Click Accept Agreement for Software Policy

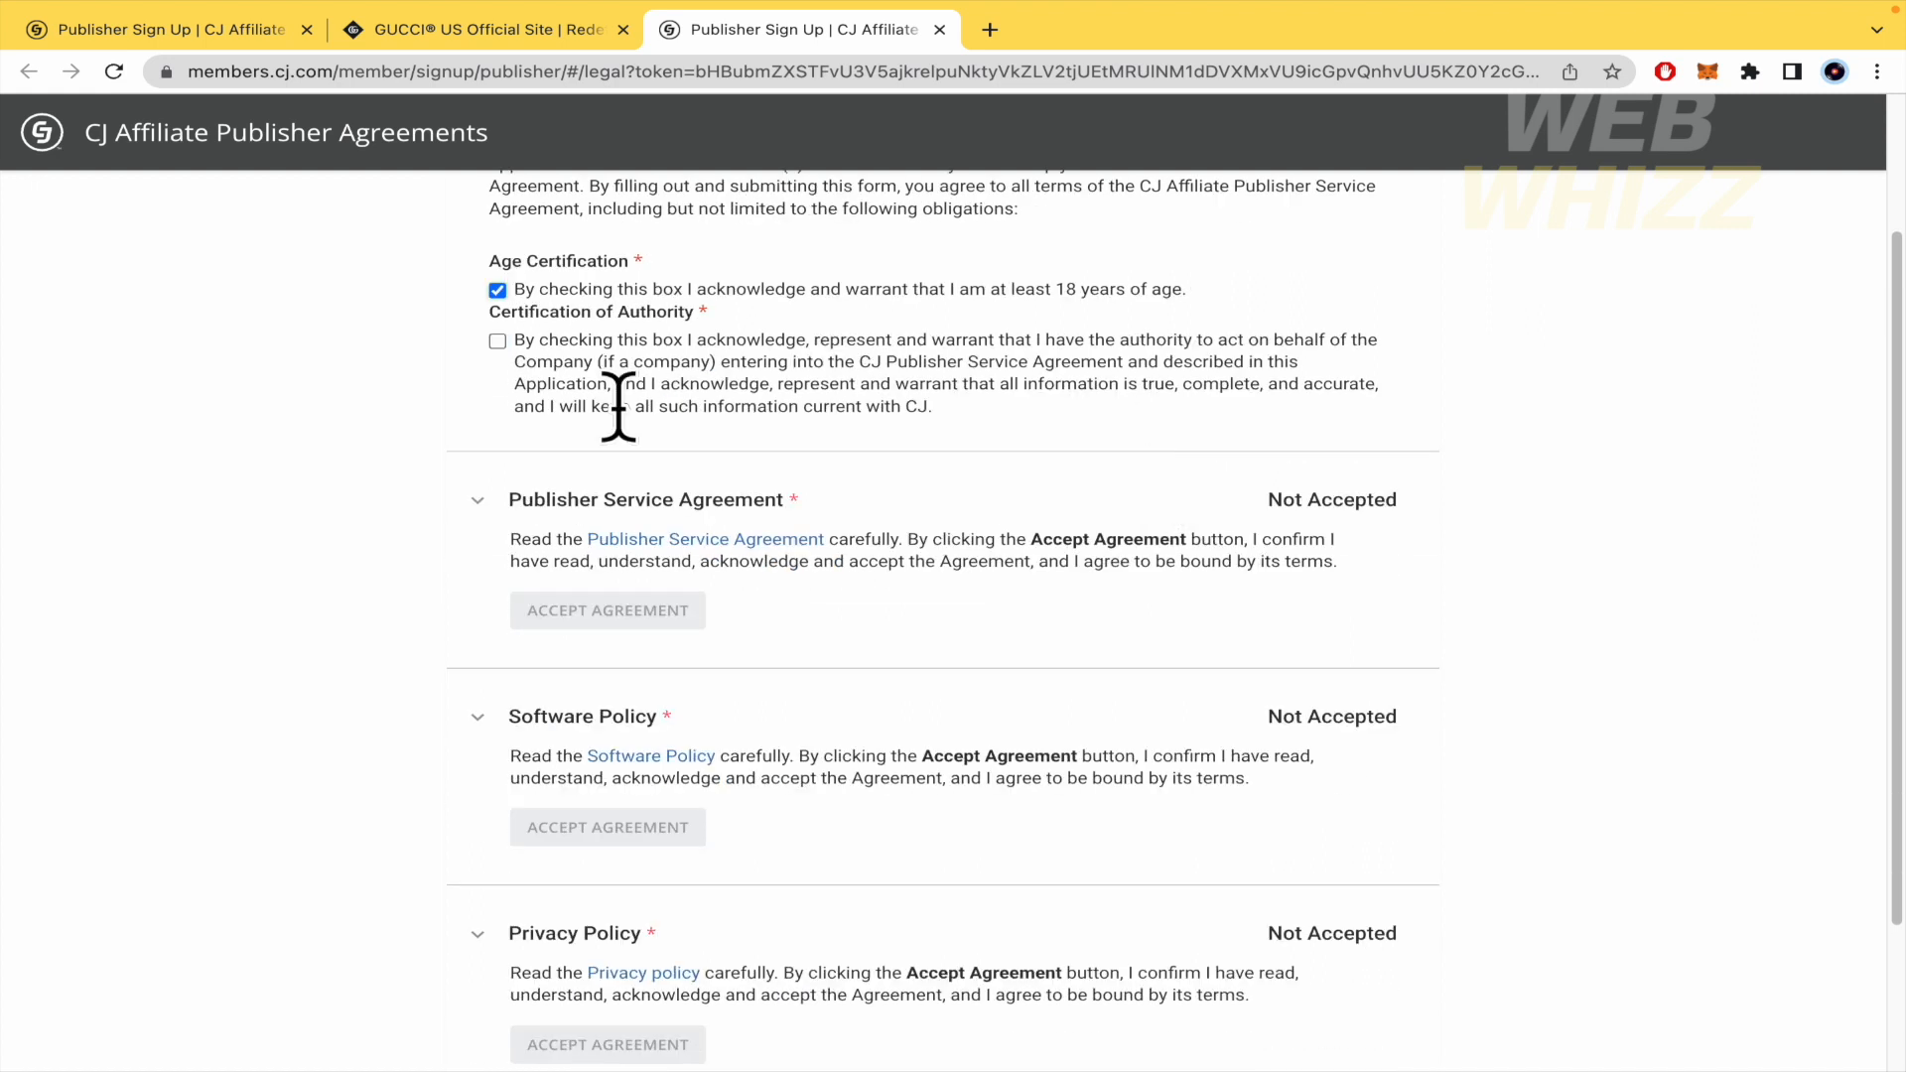pos(609,826)
